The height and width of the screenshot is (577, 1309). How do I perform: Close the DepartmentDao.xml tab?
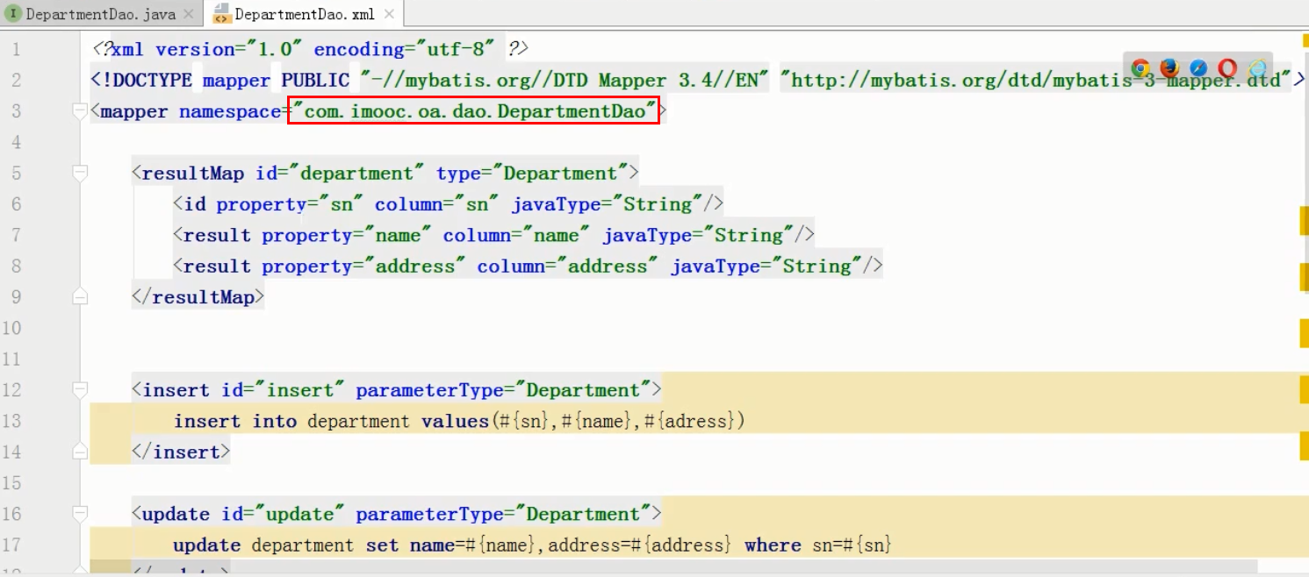[388, 14]
